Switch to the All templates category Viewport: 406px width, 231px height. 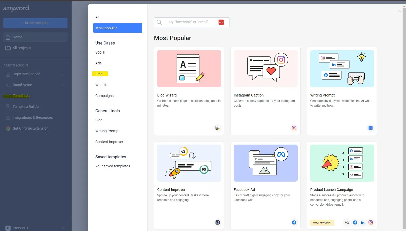(x=97, y=17)
